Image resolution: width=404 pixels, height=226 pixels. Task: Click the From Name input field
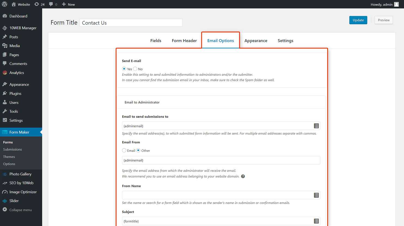tap(221, 195)
